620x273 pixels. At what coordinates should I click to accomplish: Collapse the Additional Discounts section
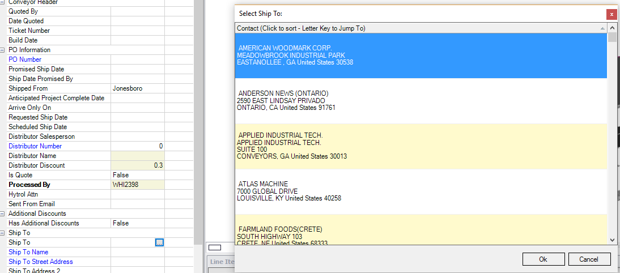click(x=3, y=214)
